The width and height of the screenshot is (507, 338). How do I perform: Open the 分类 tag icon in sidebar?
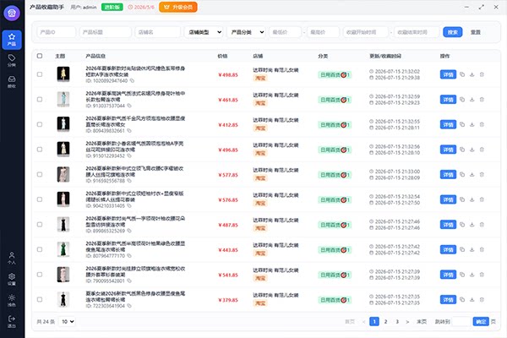point(12,60)
